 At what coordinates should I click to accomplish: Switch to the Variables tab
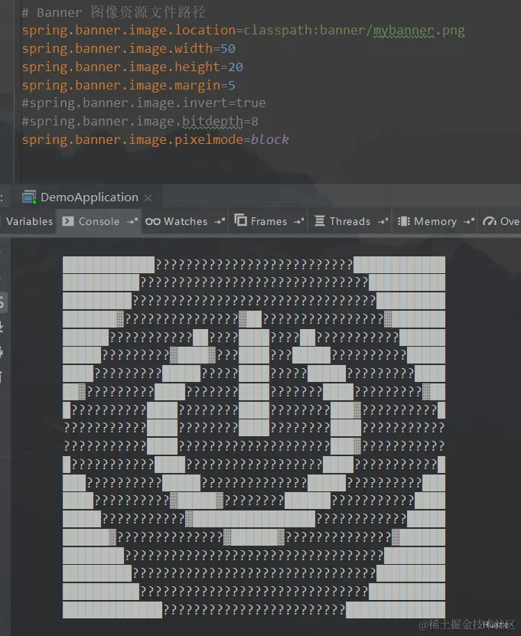point(29,221)
